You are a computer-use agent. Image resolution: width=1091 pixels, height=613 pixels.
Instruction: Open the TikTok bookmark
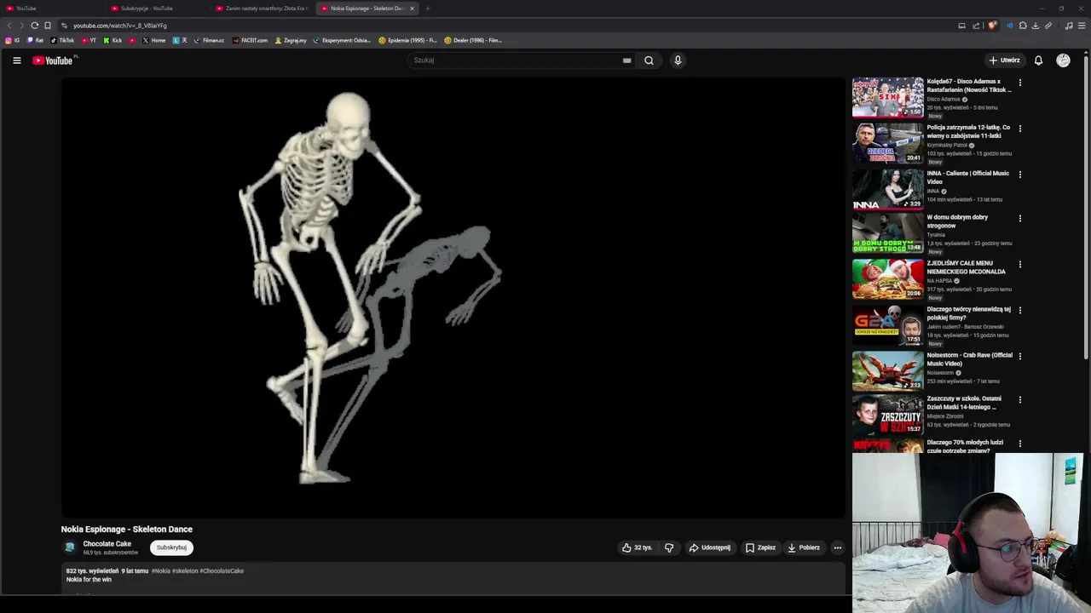[x=62, y=40]
